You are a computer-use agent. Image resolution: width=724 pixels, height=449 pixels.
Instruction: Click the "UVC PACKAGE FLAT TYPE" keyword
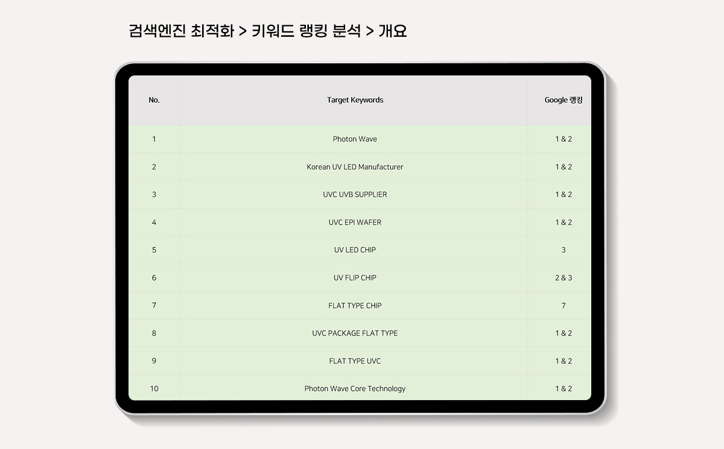355,333
